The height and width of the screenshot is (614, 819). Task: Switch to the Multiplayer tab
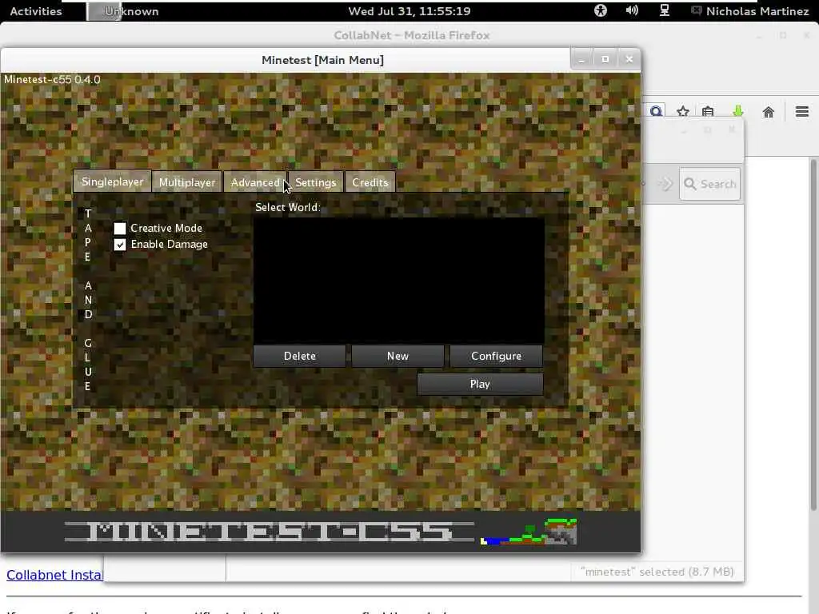187,182
